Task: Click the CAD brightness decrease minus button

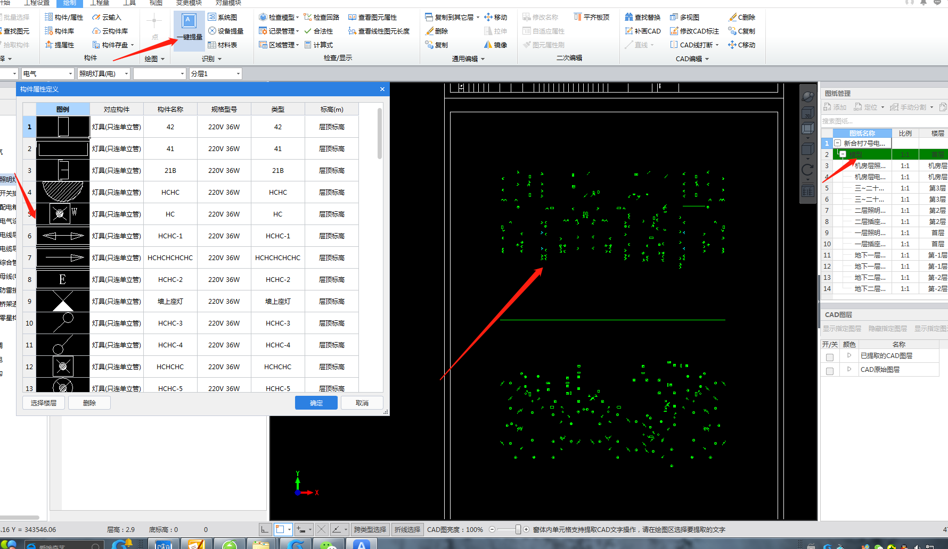Action: pyautogui.click(x=492, y=529)
